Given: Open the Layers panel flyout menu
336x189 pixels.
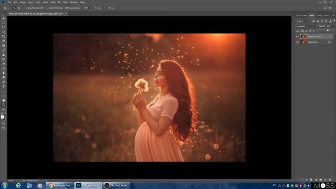Looking at the screenshot, I should [x=334, y=15].
